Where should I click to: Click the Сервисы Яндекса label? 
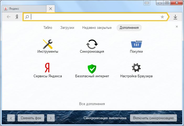click(48, 76)
